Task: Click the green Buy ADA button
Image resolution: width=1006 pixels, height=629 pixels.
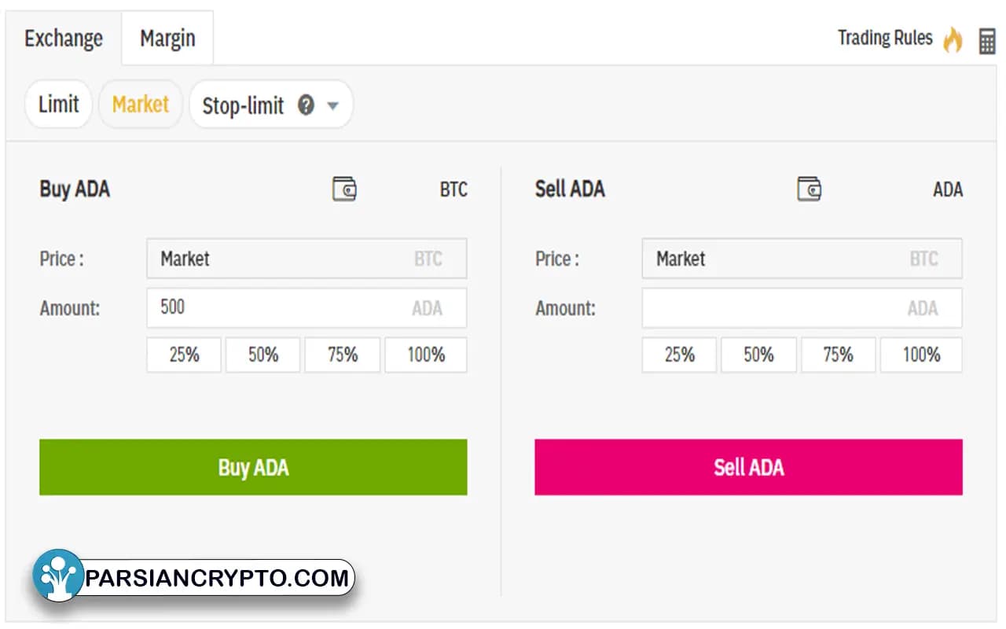Action: point(253,467)
